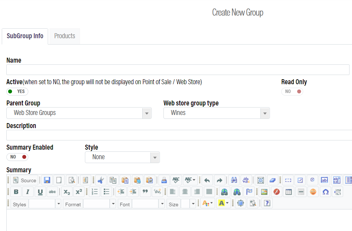Apply Strikethrough formatting
This screenshot has height=231, width=352.
click(52, 192)
